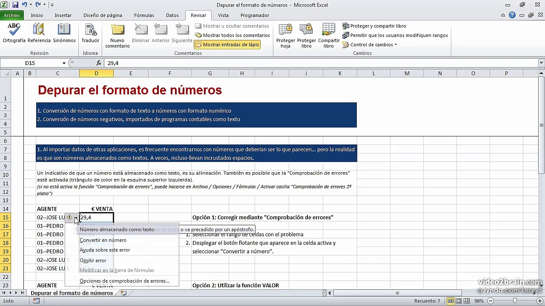Click the Name Box showing D15
This screenshot has height=306, width=545.
click(30, 63)
